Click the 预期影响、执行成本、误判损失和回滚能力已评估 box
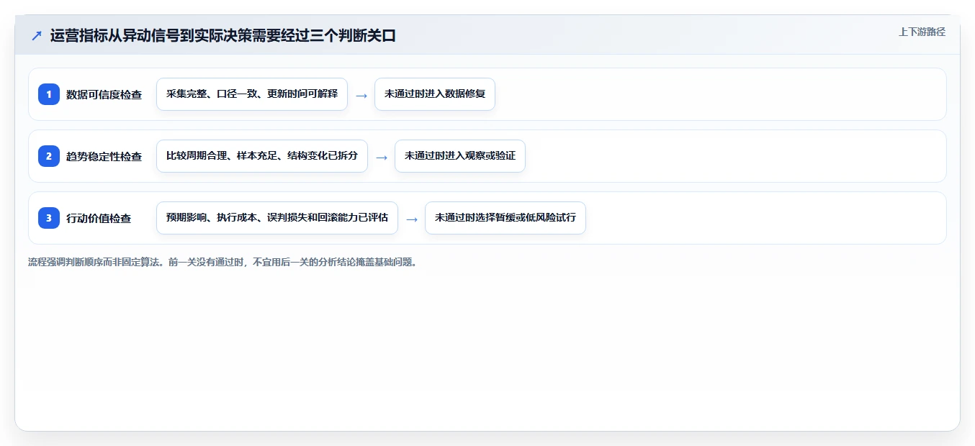The width and height of the screenshot is (975, 446). tap(277, 218)
